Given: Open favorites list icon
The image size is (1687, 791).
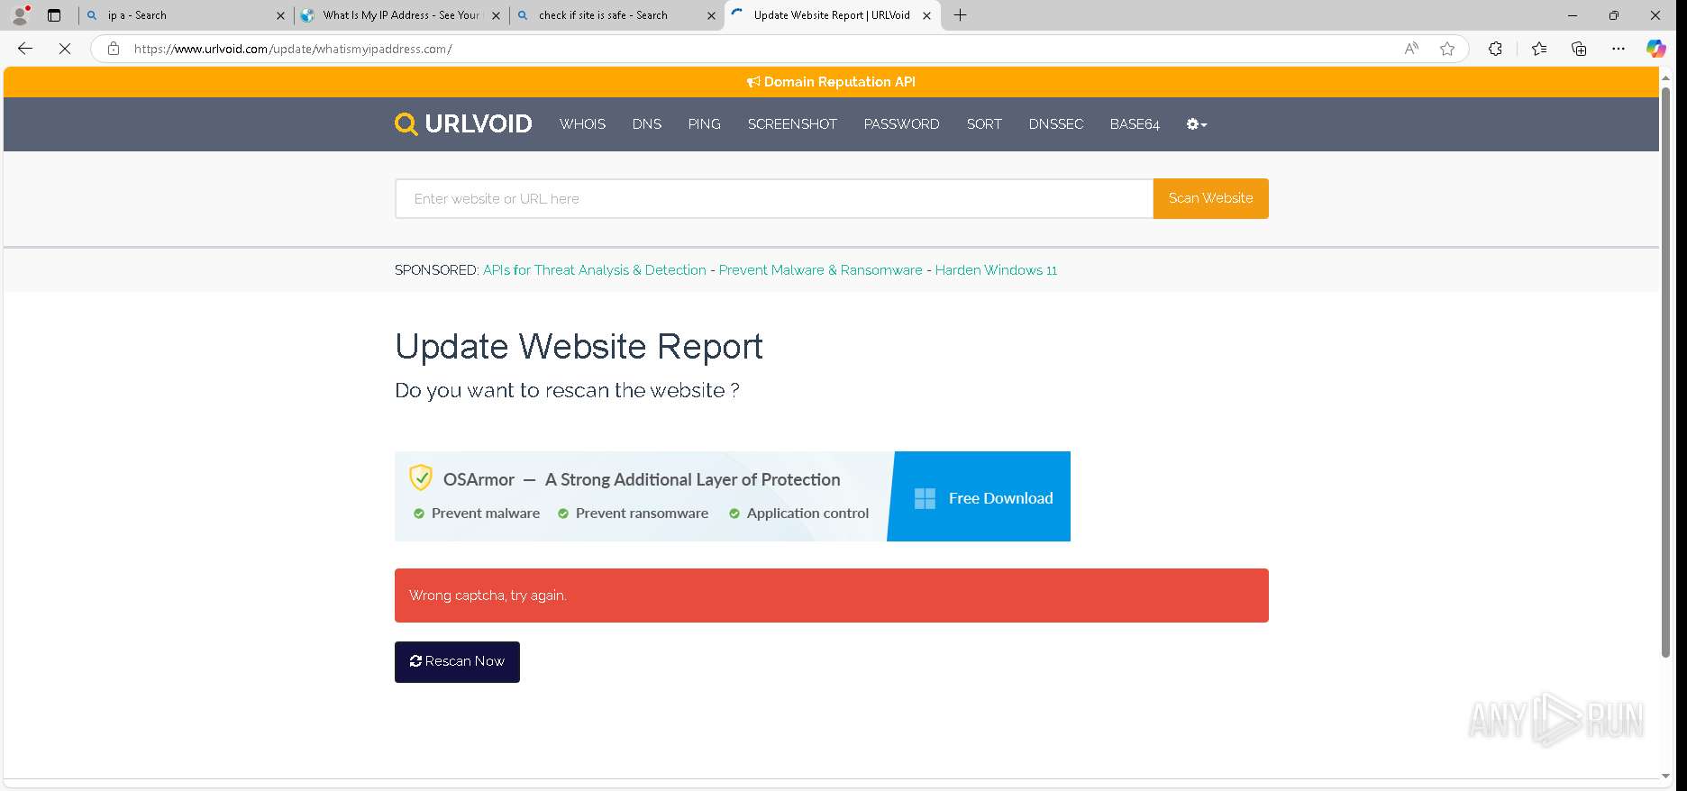Looking at the screenshot, I should click(x=1539, y=49).
